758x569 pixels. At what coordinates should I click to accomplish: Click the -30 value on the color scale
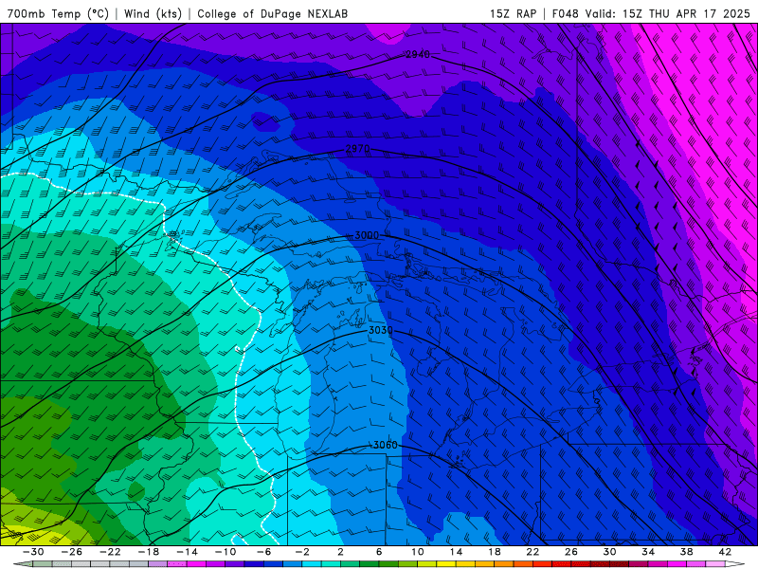click(33, 552)
